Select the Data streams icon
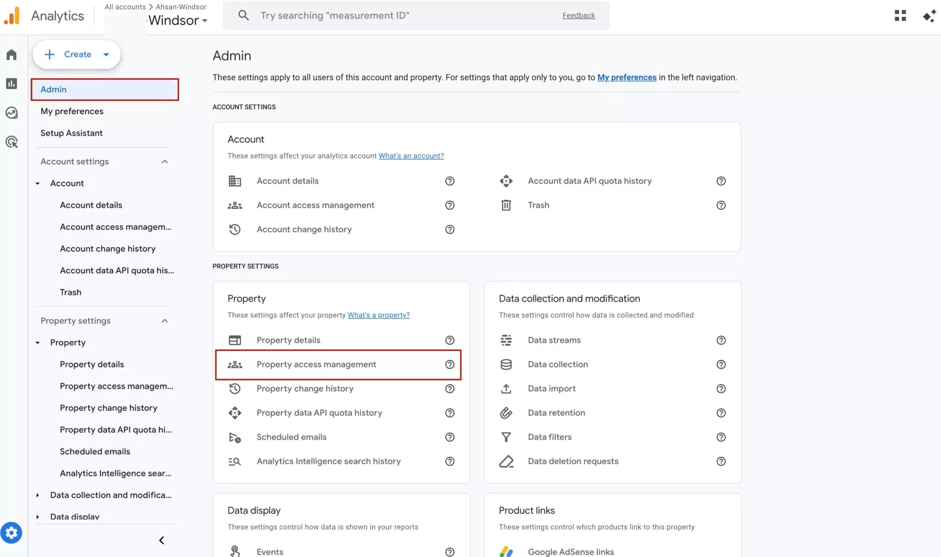 pos(506,340)
